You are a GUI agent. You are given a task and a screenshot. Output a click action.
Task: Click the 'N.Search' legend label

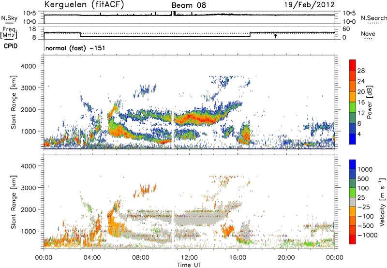[x=373, y=18]
